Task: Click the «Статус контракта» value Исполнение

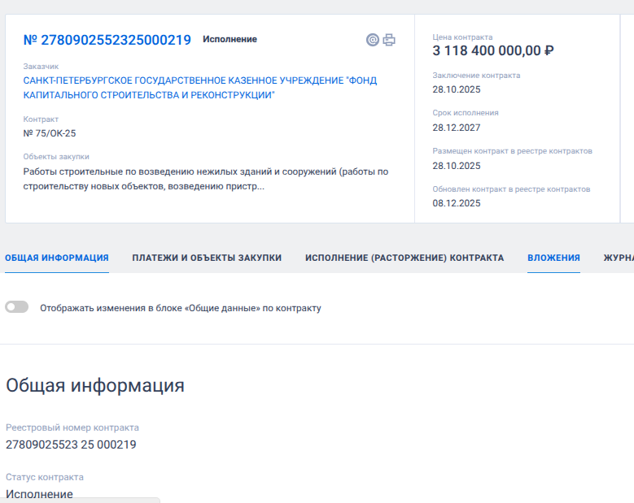Action: pyautogui.click(x=39, y=494)
